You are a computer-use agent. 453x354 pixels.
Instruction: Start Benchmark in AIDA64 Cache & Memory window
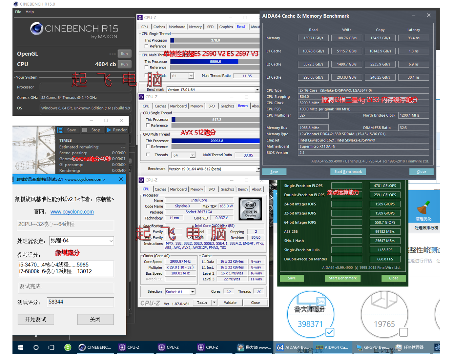(x=348, y=172)
